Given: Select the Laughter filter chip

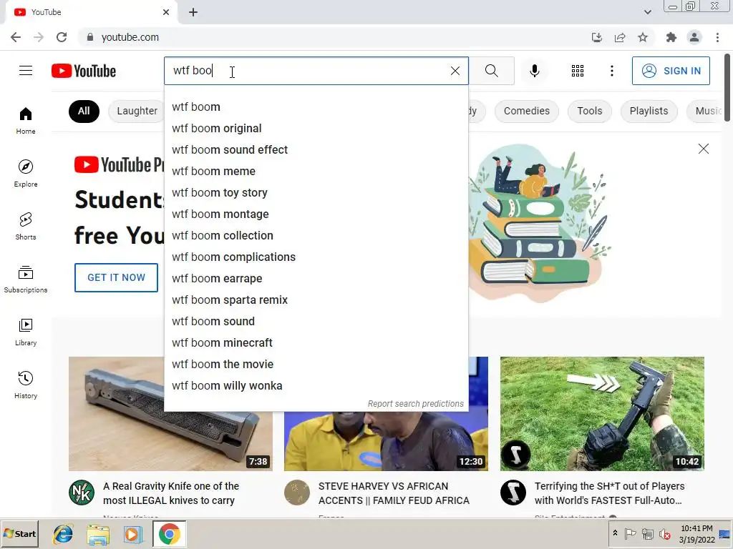Looking at the screenshot, I should (137, 111).
